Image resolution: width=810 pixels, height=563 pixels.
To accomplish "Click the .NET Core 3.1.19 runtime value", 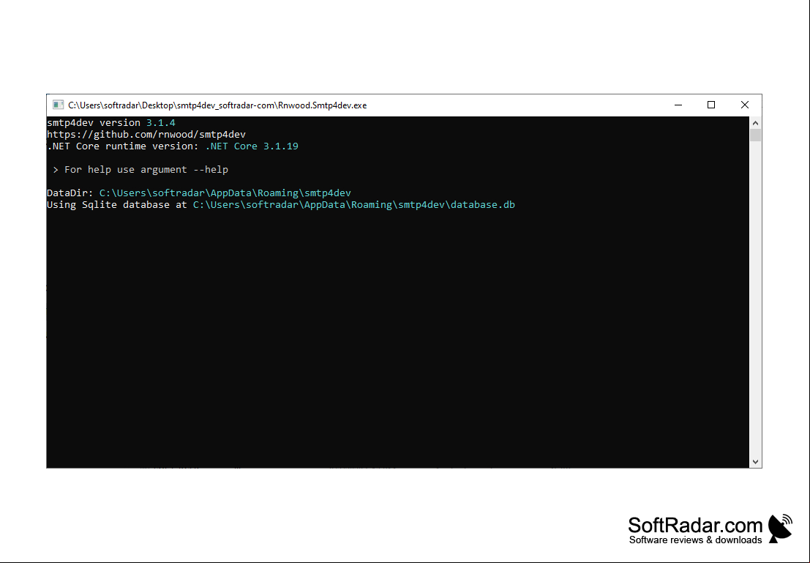I will pyautogui.click(x=252, y=146).
